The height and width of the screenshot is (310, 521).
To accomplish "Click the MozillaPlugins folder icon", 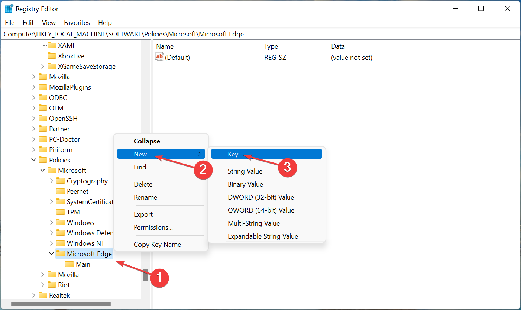I will (43, 87).
